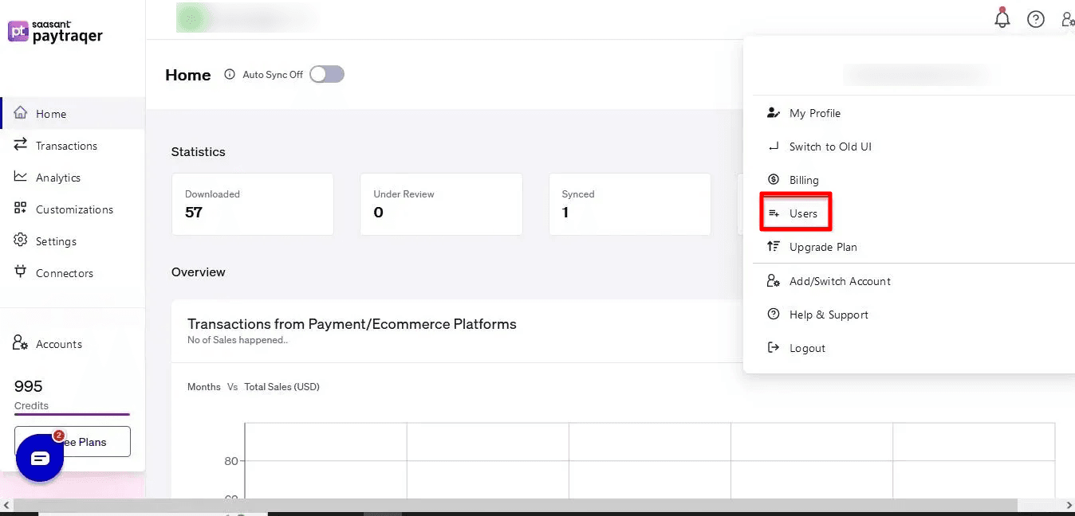Select Users from the account menu
1075x516 pixels.
802,213
